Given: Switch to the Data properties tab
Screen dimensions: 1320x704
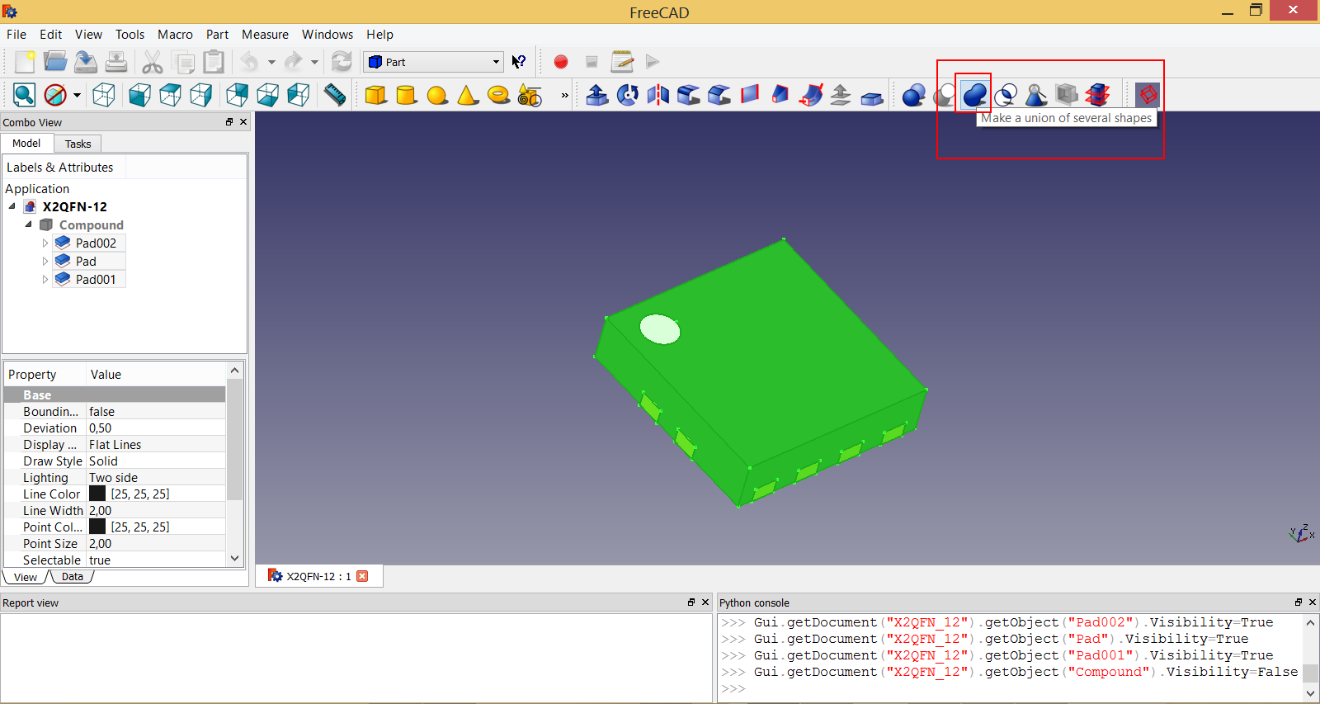Looking at the screenshot, I should [73, 577].
